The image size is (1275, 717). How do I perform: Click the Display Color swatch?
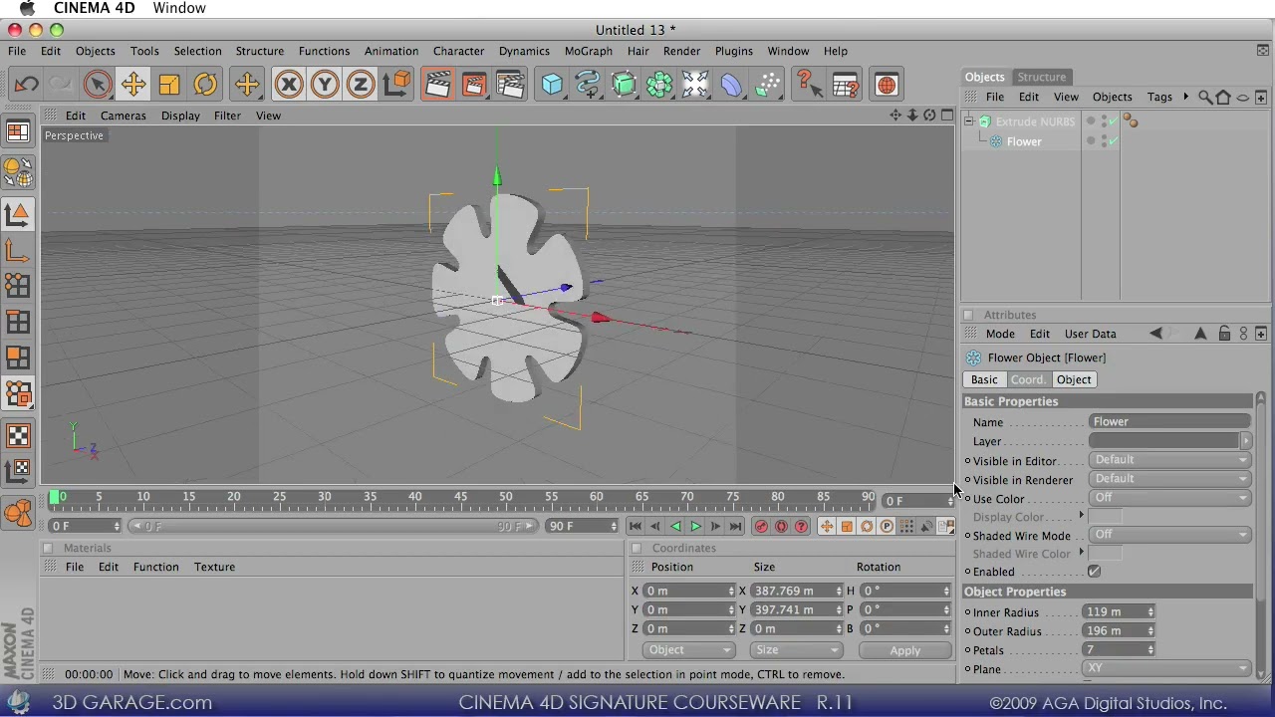[x=1106, y=517]
